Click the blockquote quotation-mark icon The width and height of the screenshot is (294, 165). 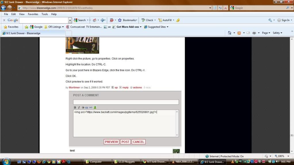click(87, 108)
